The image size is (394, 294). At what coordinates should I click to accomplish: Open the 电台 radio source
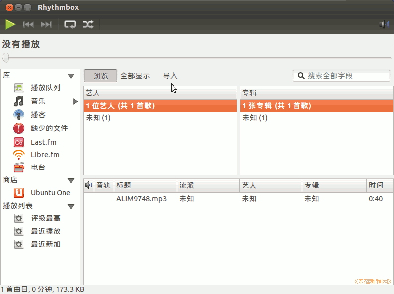[x=38, y=167]
